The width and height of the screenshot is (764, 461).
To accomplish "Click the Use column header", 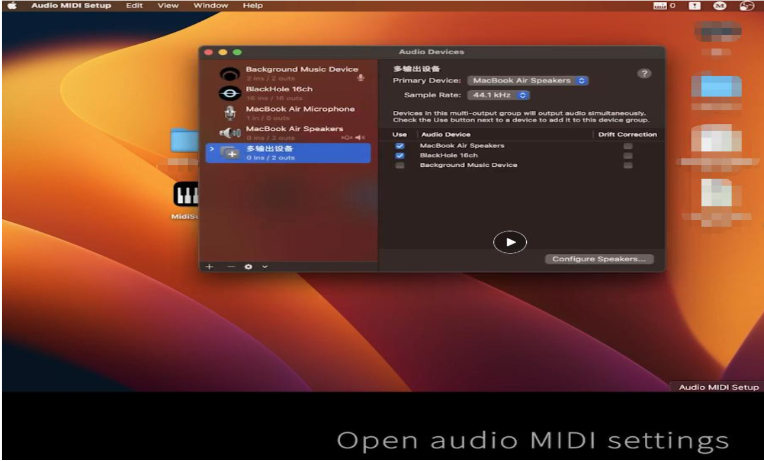I will (x=399, y=134).
